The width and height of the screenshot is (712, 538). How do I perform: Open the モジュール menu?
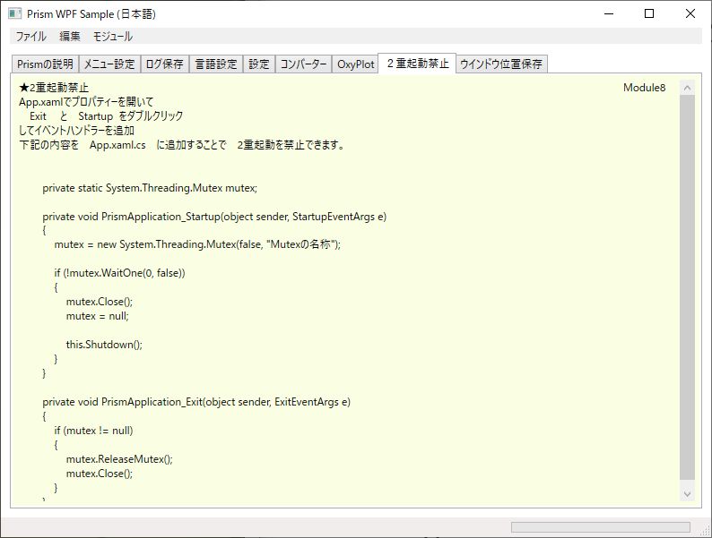[x=113, y=37]
